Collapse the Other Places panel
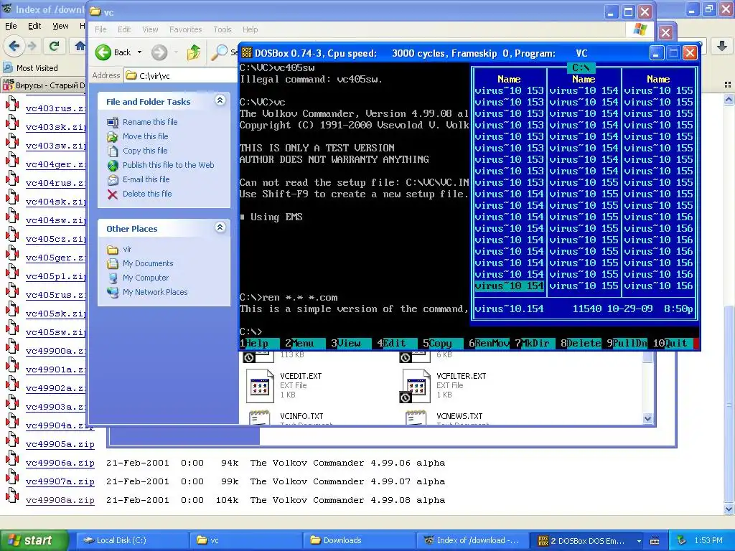Screen dimensions: 735x551 point(220,227)
